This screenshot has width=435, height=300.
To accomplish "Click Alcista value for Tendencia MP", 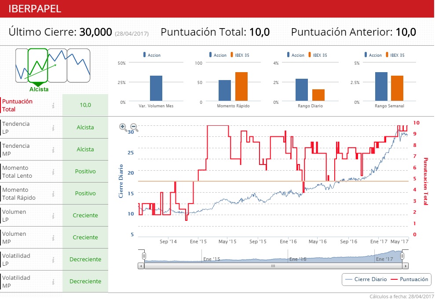I will coord(85,149).
